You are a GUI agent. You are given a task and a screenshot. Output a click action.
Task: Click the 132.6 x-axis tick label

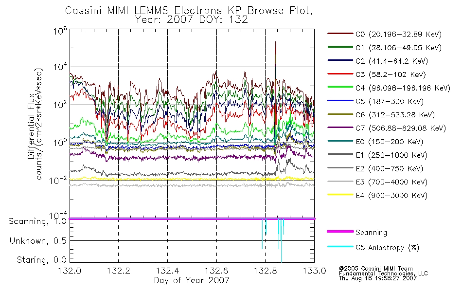pyautogui.click(x=216, y=270)
